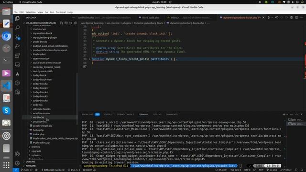The image size is (306, 172).
Task: Close the bottom terminal panel
Action: point(302,114)
